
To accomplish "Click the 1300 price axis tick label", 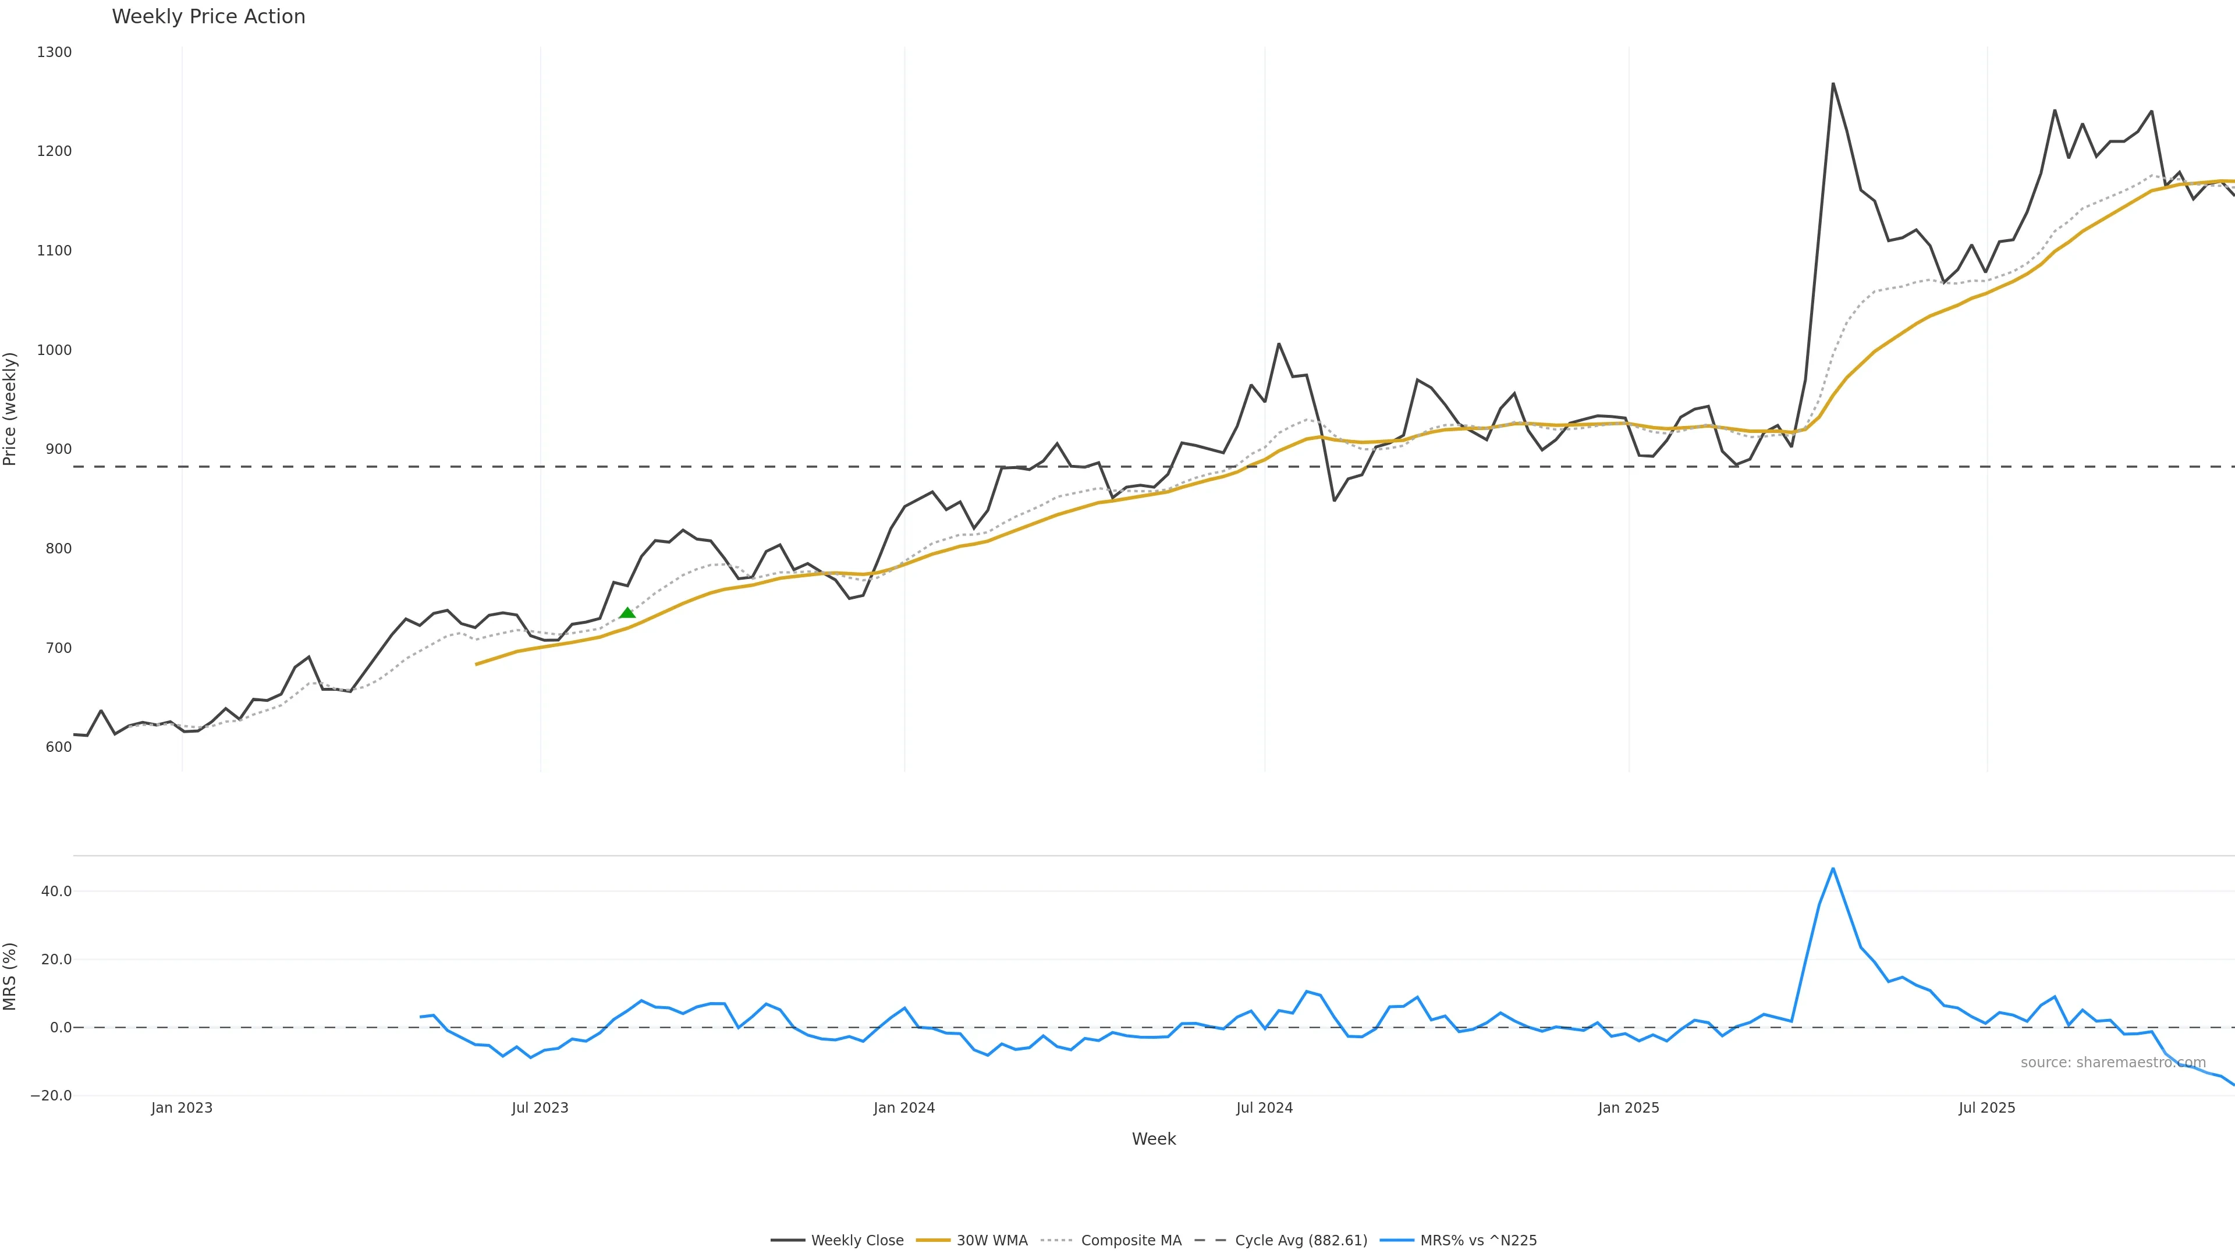I will click(54, 52).
